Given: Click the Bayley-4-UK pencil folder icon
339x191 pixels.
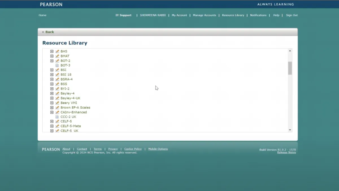Looking at the screenshot, I should [57, 98].
